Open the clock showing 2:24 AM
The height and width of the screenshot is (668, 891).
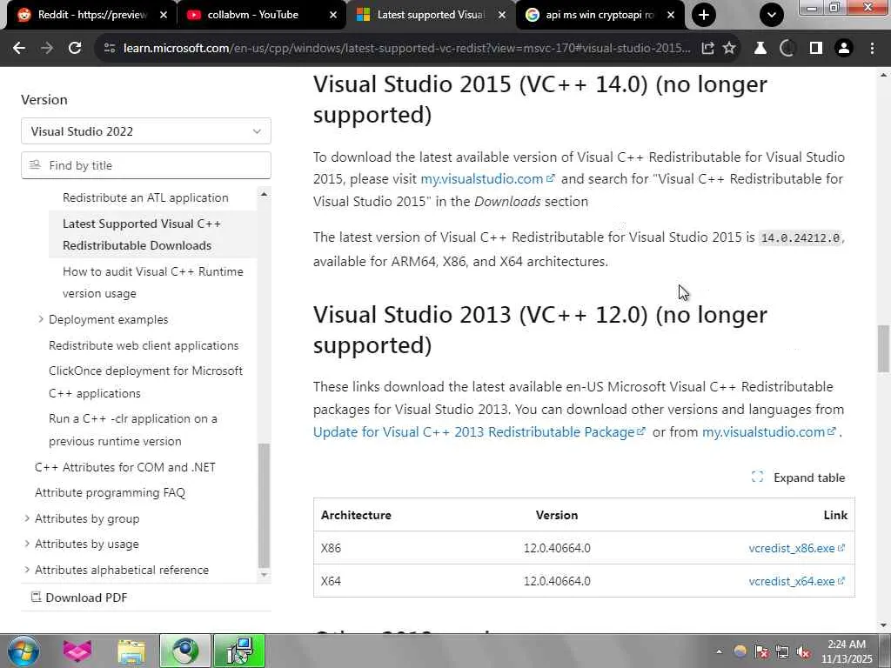click(847, 651)
